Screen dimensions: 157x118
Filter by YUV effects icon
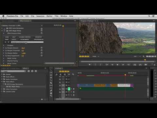[x=36, y=71]
